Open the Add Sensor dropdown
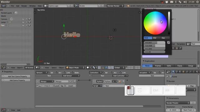200x112 pixels. point(71,76)
